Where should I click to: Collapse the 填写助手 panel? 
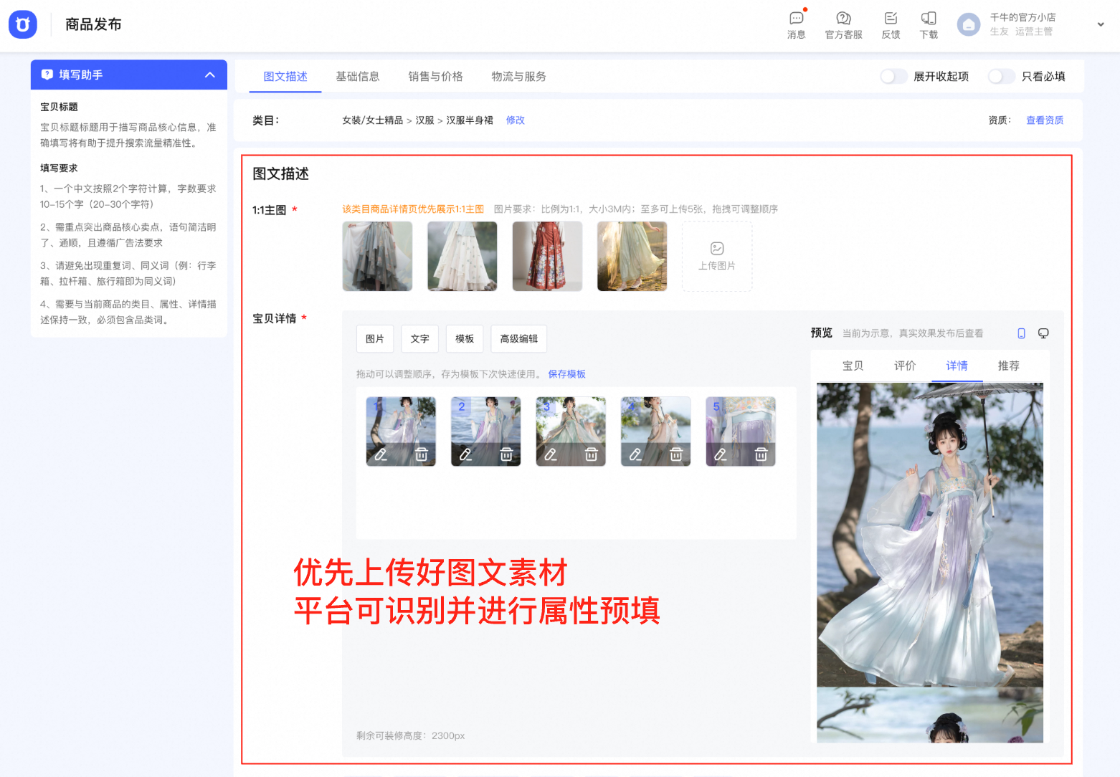(210, 75)
